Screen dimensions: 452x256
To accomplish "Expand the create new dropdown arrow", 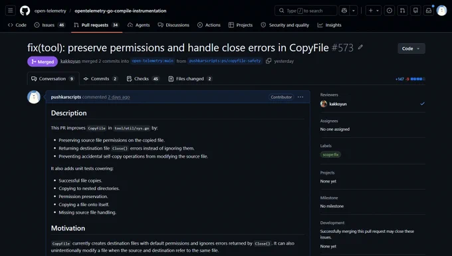I will (378, 11).
